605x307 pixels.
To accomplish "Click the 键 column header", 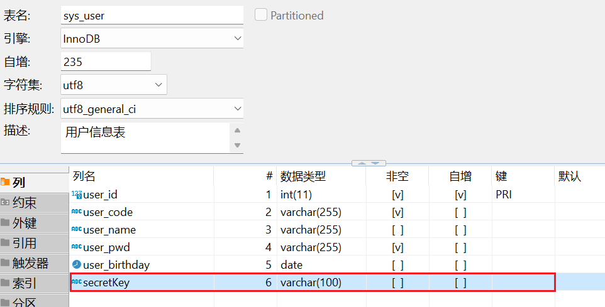I will coord(523,176).
